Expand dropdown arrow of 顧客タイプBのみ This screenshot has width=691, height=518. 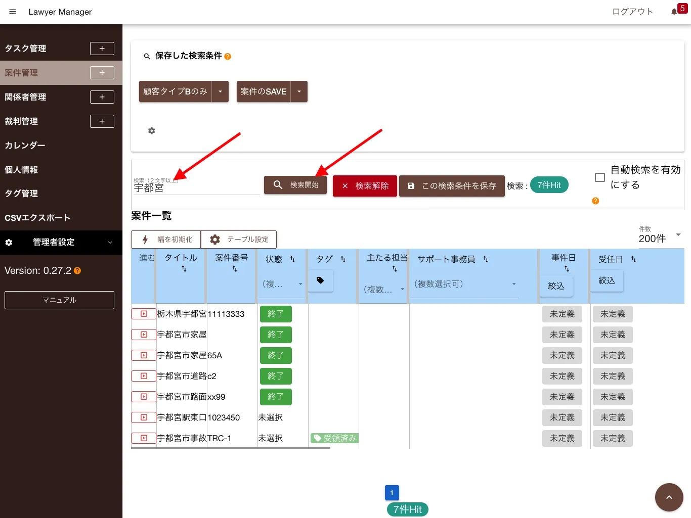pos(220,91)
